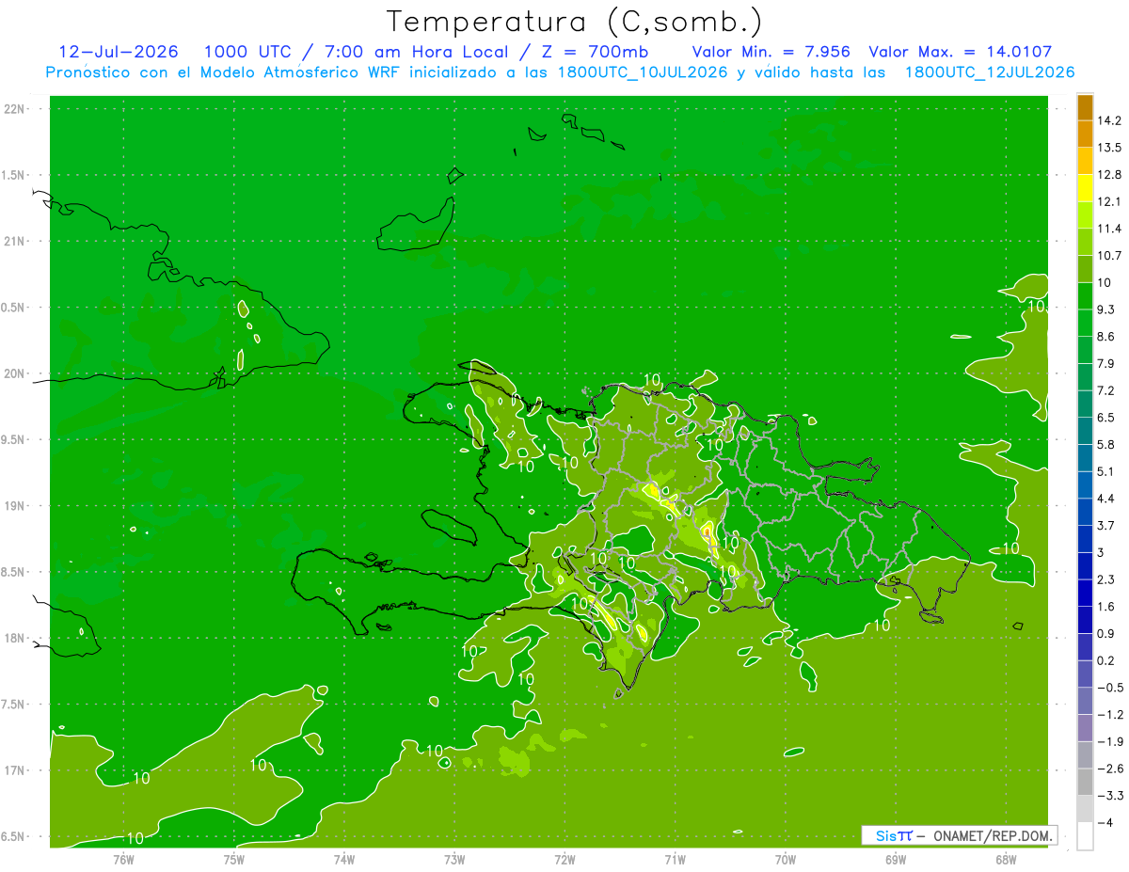The width and height of the screenshot is (1129, 872).
Task: Click the longitude label '68W'
Action: pyautogui.click(x=1005, y=860)
